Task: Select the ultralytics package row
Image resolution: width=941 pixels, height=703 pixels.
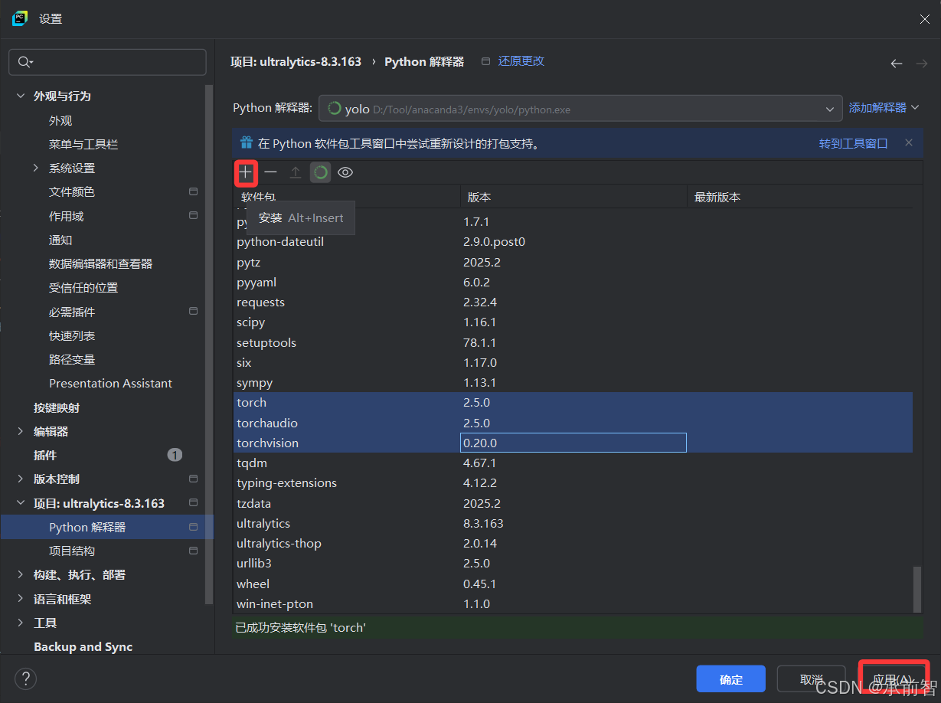Action: click(573, 523)
